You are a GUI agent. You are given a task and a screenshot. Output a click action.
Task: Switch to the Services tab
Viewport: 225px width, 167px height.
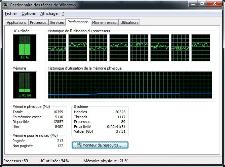[x=57, y=23]
